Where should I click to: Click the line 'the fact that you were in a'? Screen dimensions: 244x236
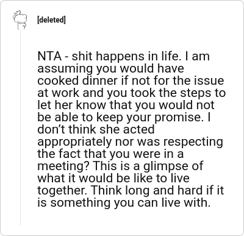coord(110,154)
